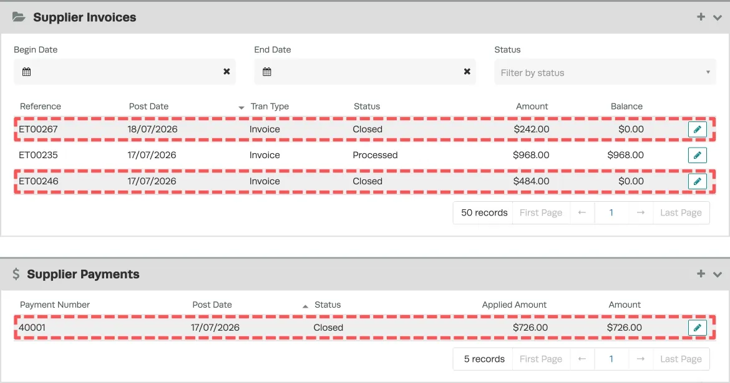
Task: Sort invoices by Amount column header
Action: click(x=532, y=106)
